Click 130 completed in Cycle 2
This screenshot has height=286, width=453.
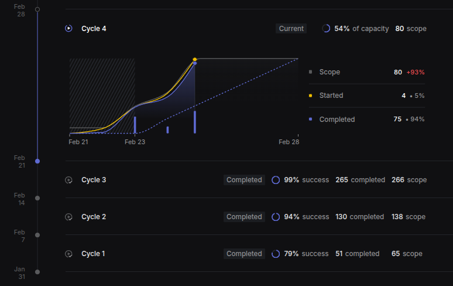point(360,217)
